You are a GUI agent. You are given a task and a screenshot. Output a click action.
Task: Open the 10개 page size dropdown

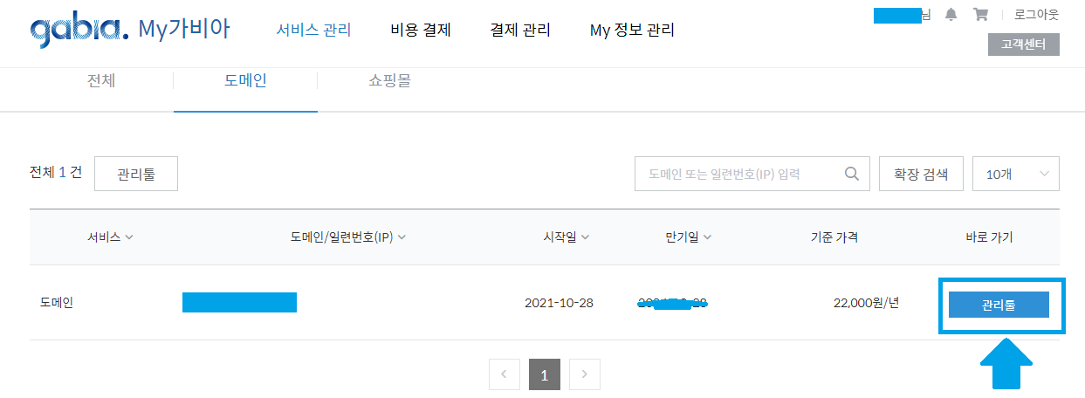[1015, 174]
